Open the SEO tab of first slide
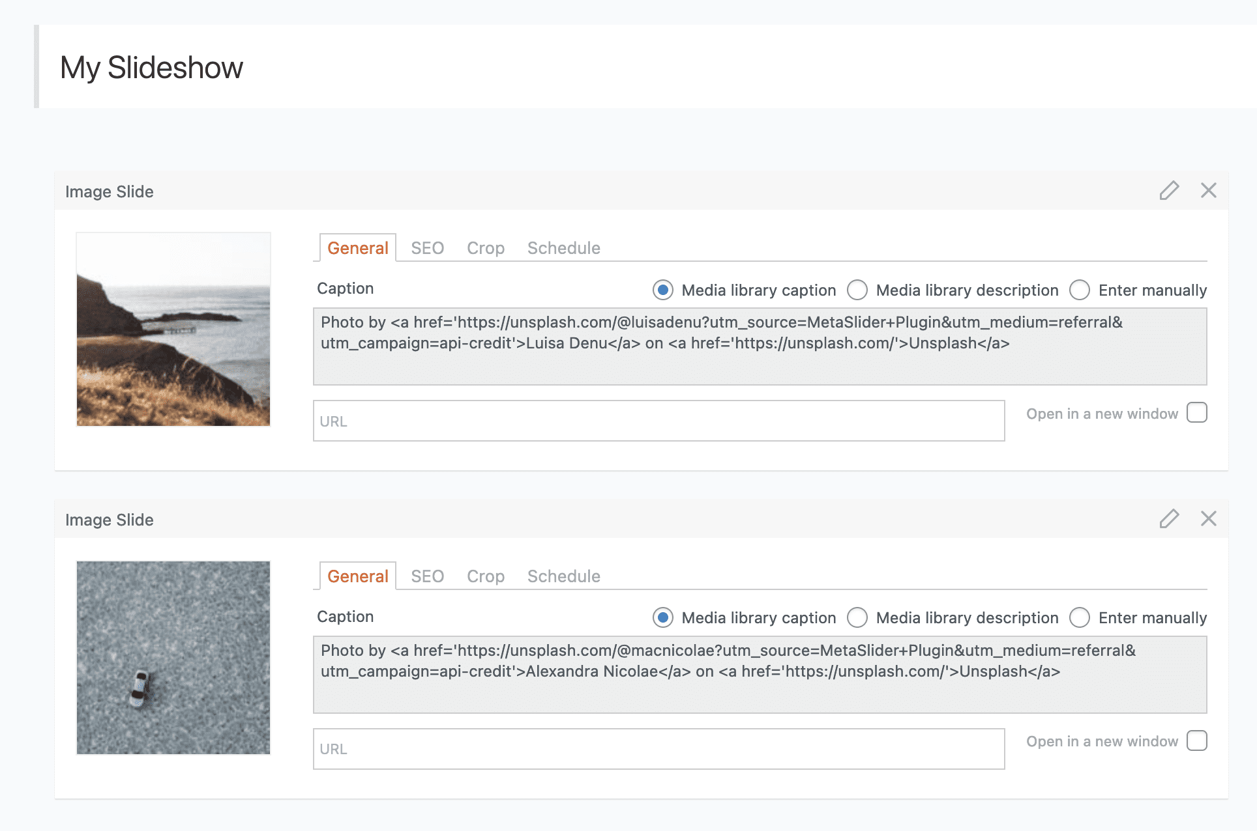 pos(427,248)
